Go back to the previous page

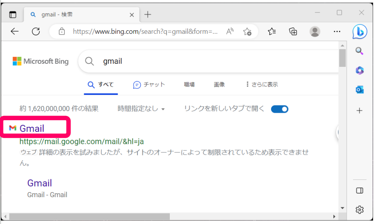(x=15, y=31)
